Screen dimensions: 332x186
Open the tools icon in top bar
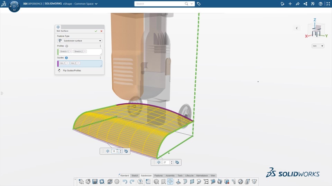[x=313, y=4]
